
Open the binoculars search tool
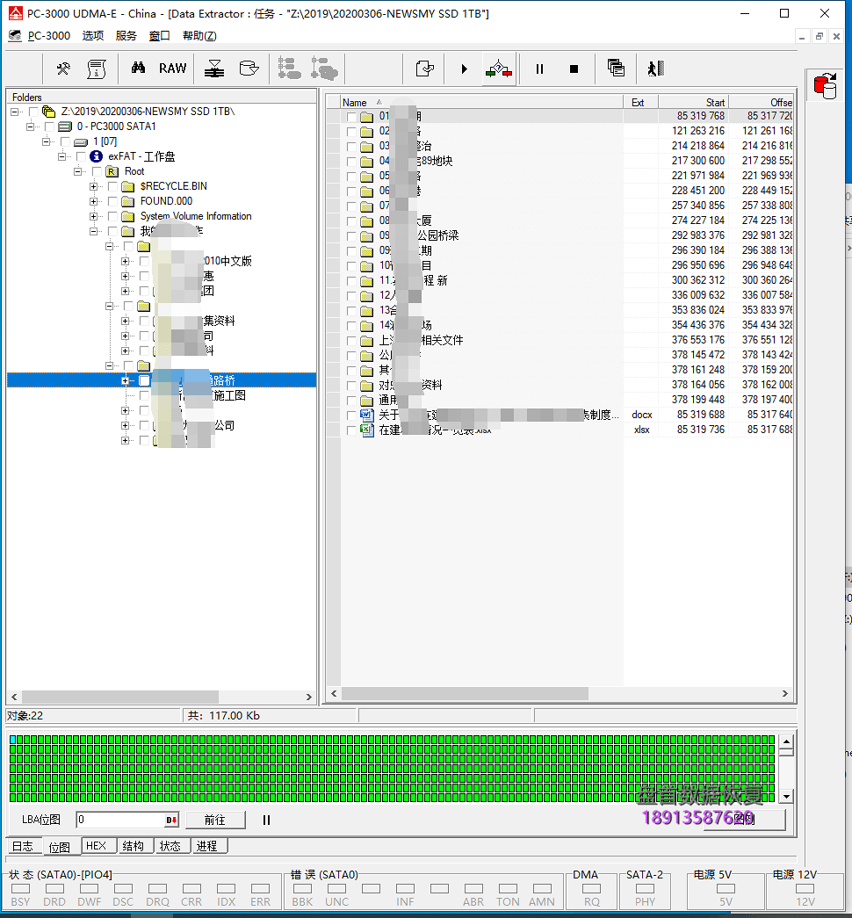[138, 68]
